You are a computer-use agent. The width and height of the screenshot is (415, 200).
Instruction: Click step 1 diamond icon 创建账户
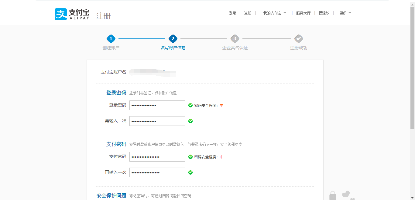coord(111,39)
